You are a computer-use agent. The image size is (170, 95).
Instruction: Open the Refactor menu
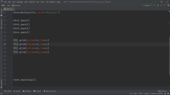(x=32, y=2)
